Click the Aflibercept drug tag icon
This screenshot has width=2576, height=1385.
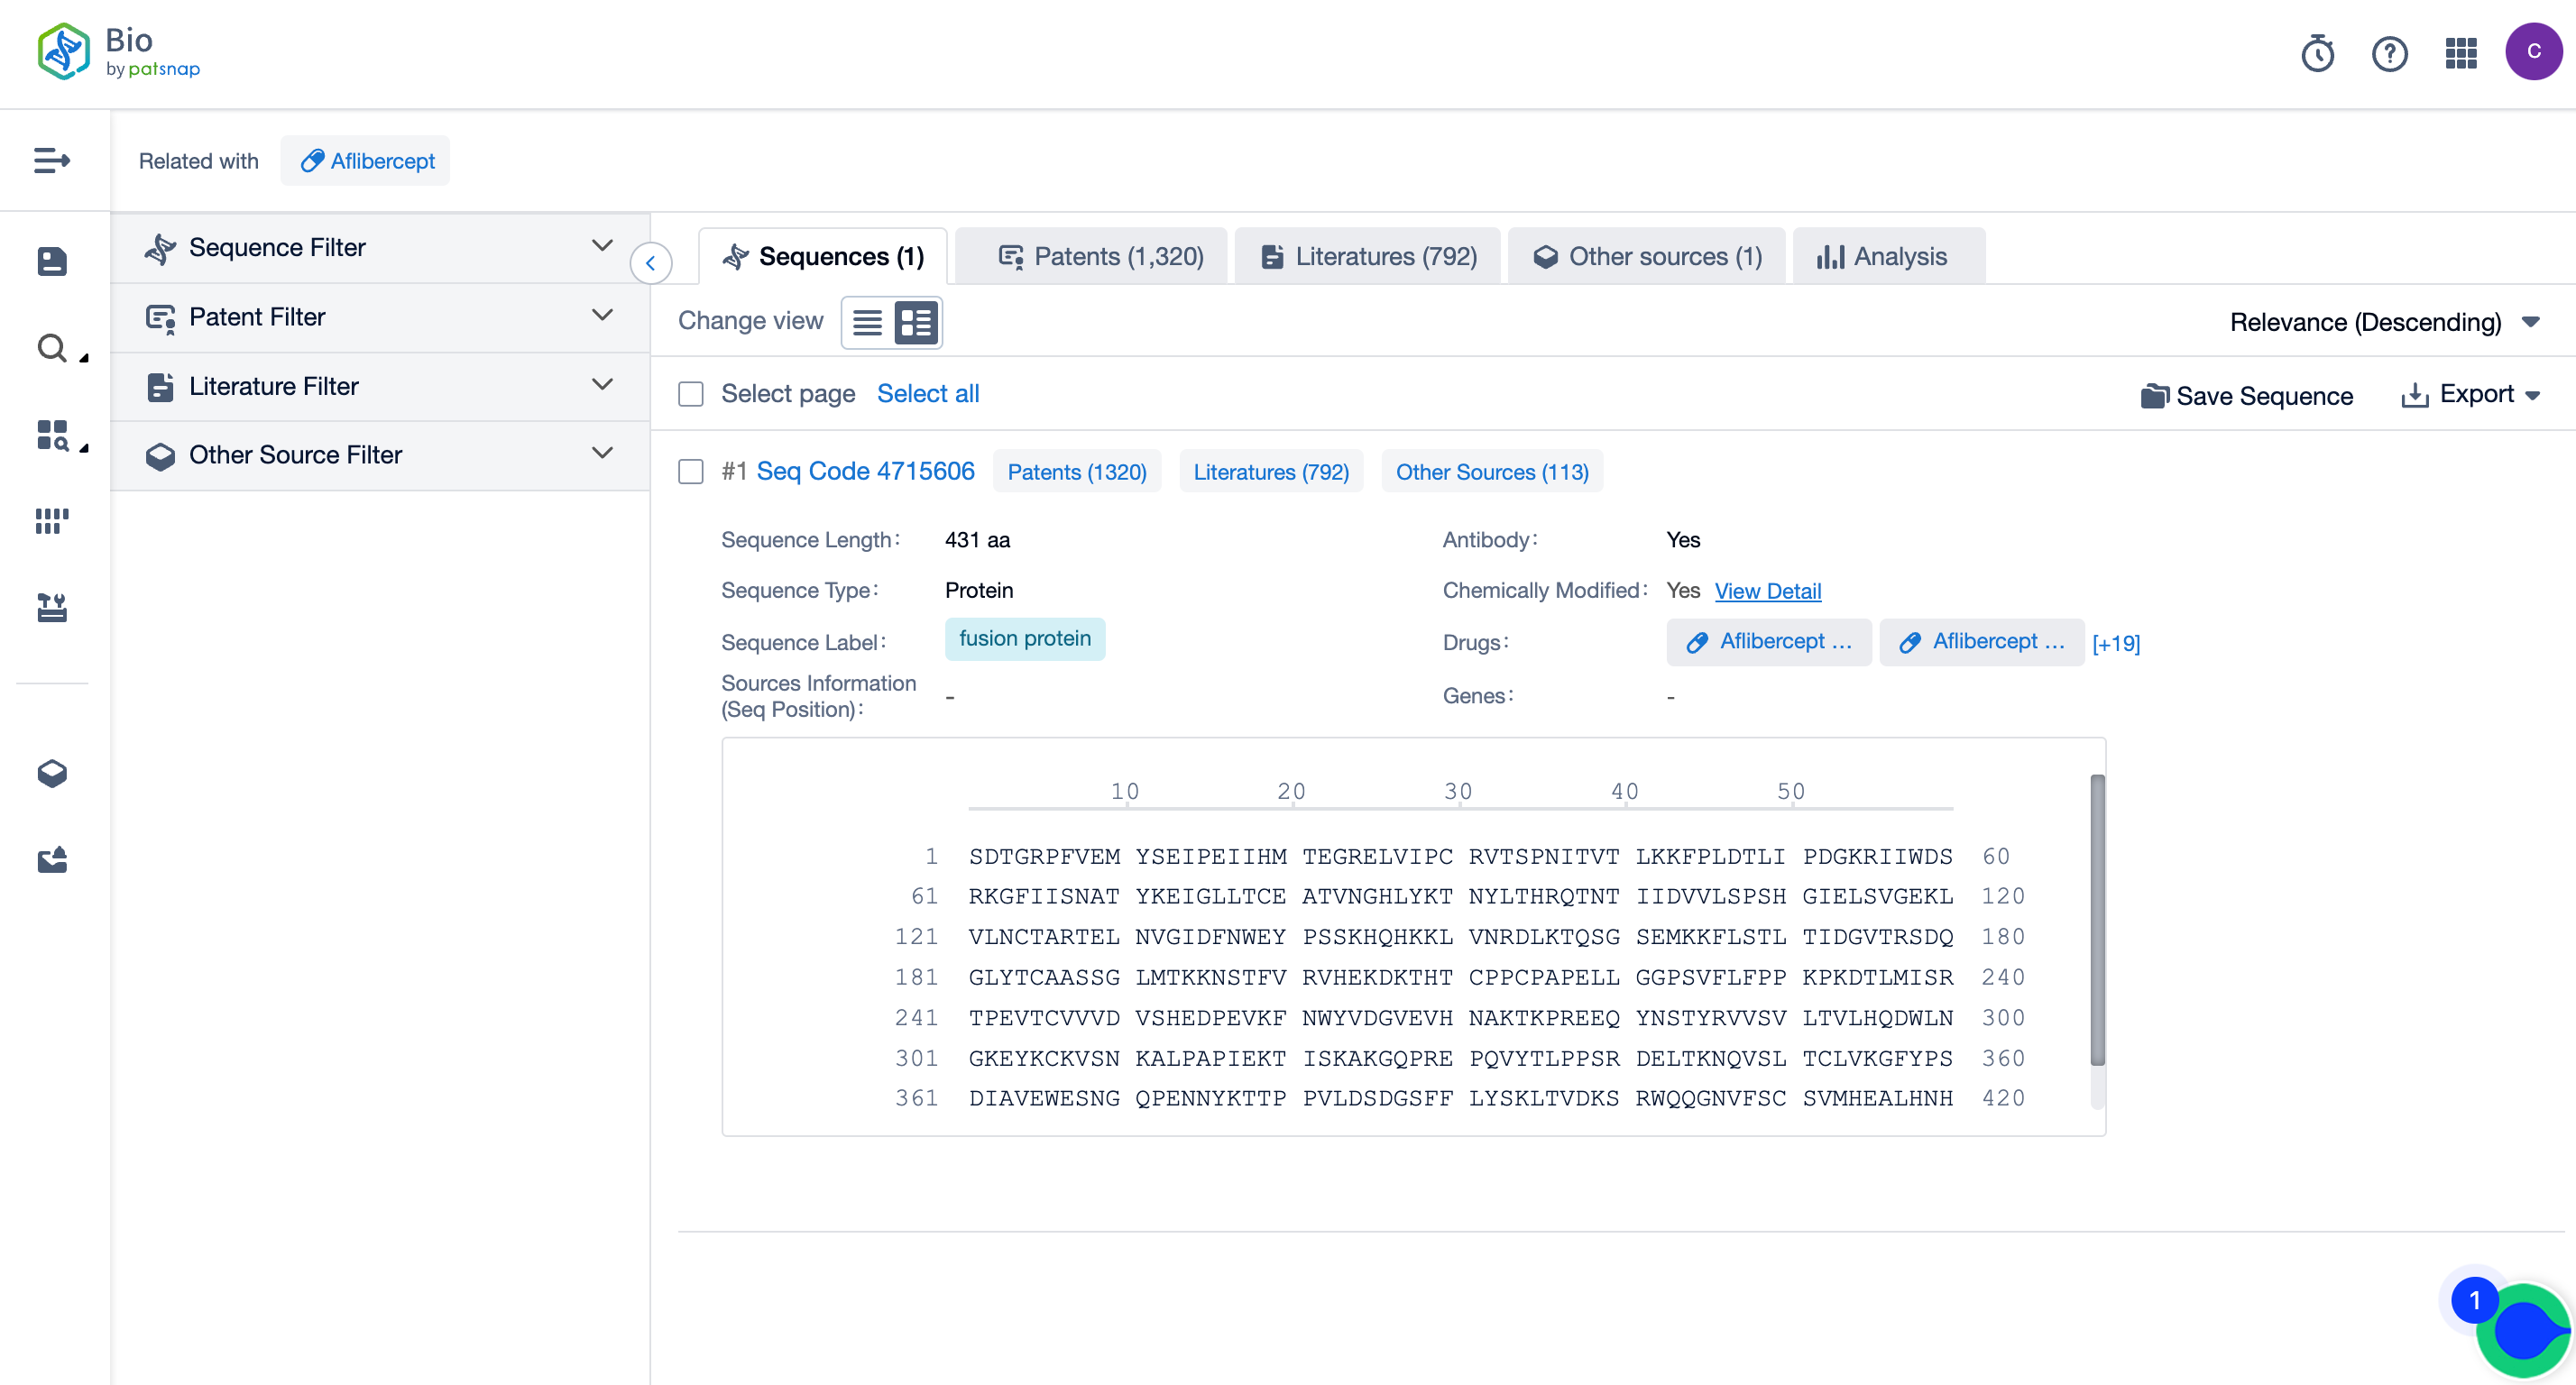coord(1697,641)
